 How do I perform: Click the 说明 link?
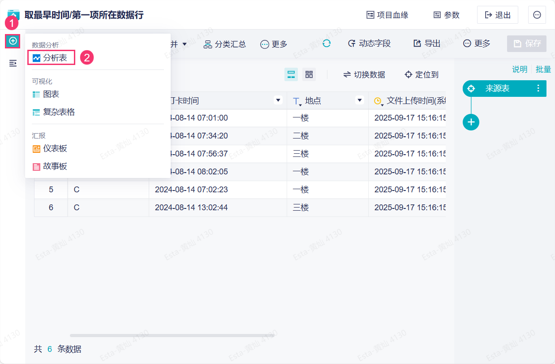pos(520,69)
